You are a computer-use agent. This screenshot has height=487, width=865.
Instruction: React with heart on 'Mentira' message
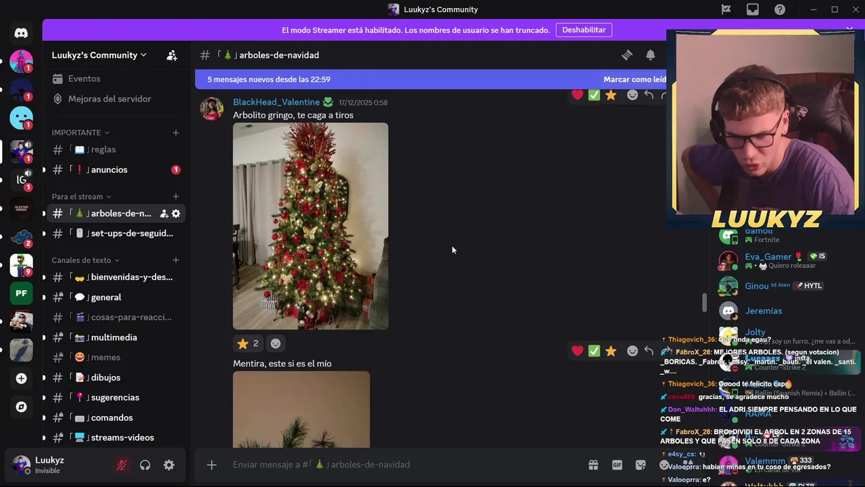click(577, 350)
